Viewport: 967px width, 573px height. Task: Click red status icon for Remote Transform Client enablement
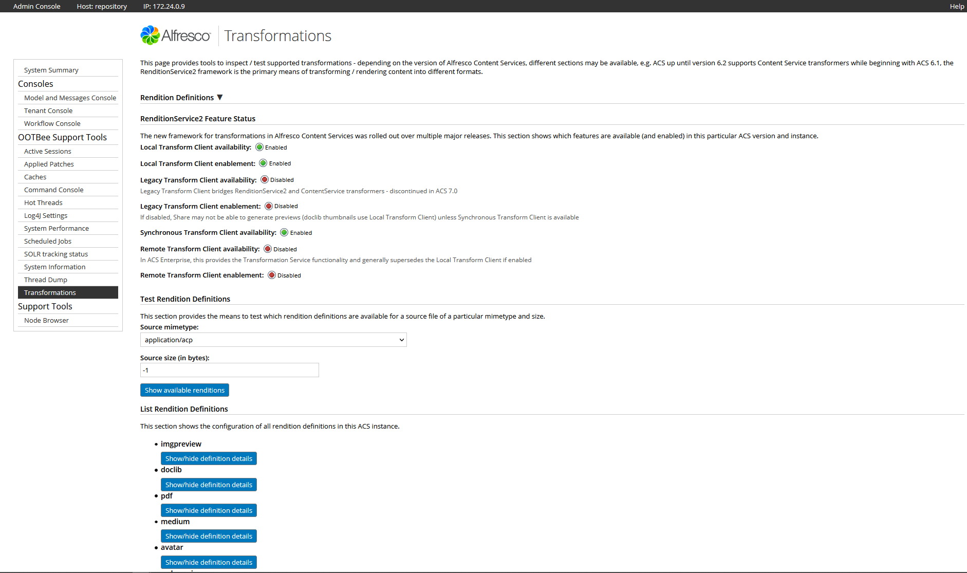pyautogui.click(x=272, y=275)
